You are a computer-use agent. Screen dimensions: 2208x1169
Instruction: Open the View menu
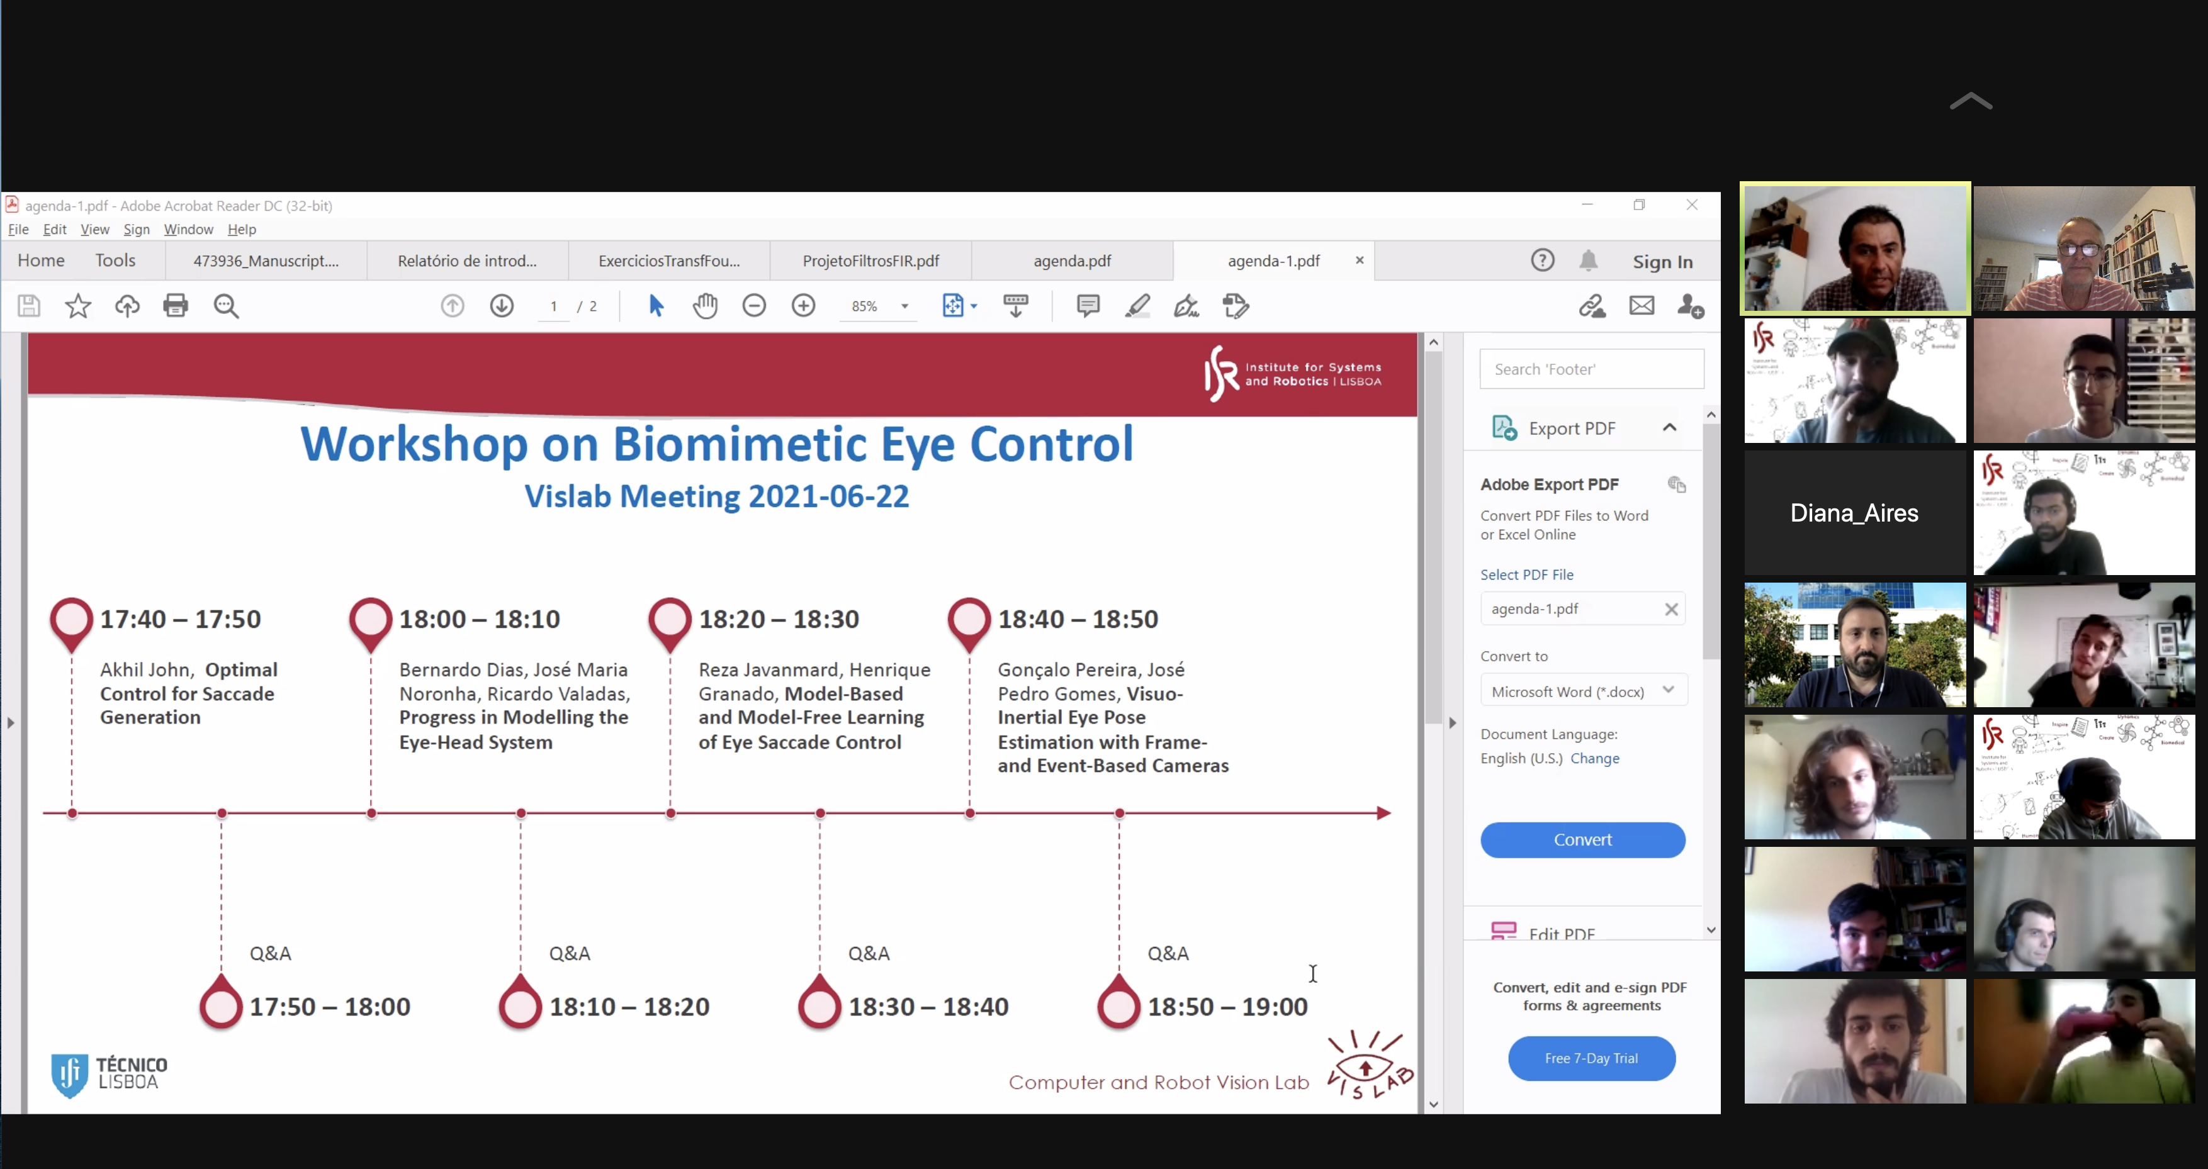(94, 229)
